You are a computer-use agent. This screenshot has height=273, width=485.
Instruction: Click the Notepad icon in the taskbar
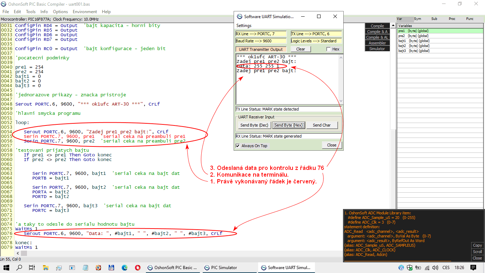tap(85, 268)
